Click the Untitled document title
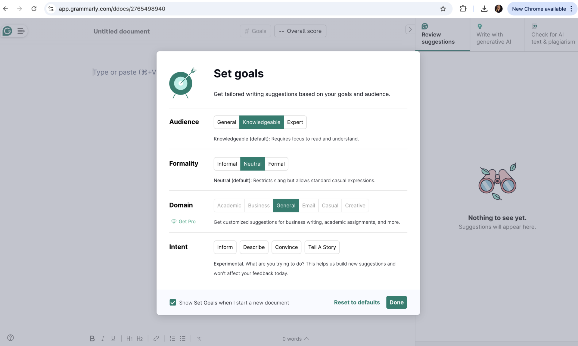The height and width of the screenshot is (346, 578). [121, 31]
